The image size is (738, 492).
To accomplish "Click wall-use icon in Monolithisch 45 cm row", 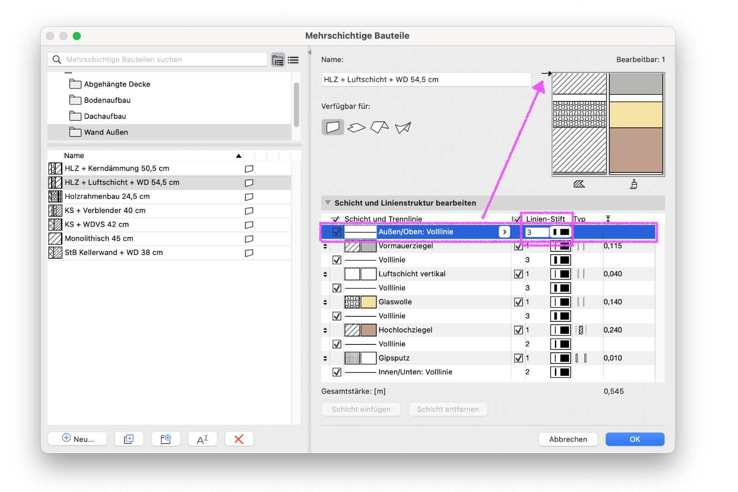I will coord(249,239).
